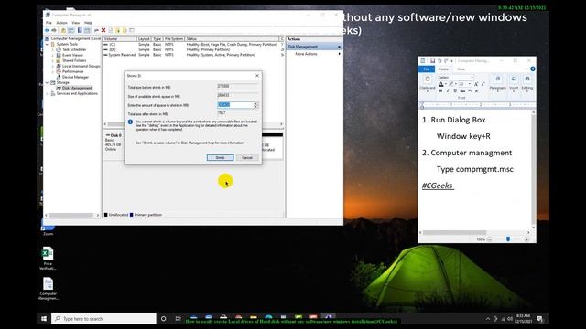Viewport: 586px width, 329px height.
Task: Click the Undo icon in WordPad
Action: [439, 61]
